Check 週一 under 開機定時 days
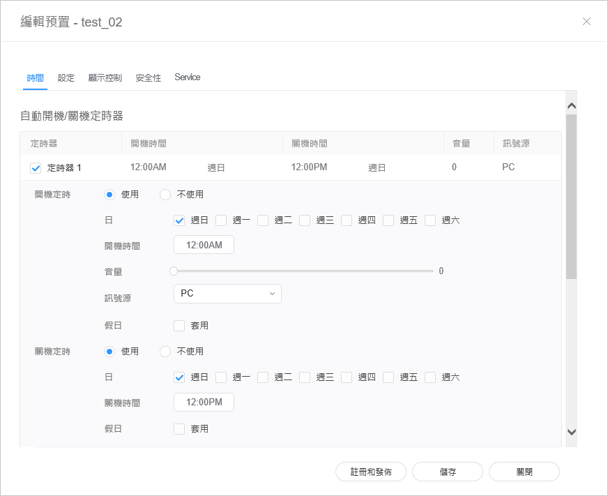The height and width of the screenshot is (496, 608). point(221,220)
